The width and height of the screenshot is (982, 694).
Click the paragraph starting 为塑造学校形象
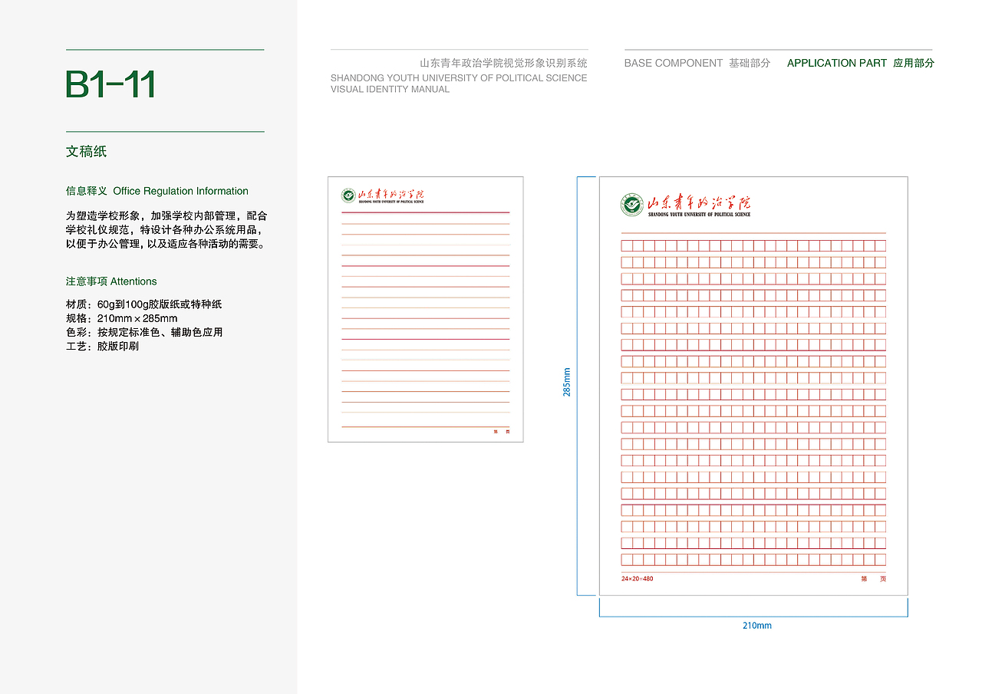166,230
